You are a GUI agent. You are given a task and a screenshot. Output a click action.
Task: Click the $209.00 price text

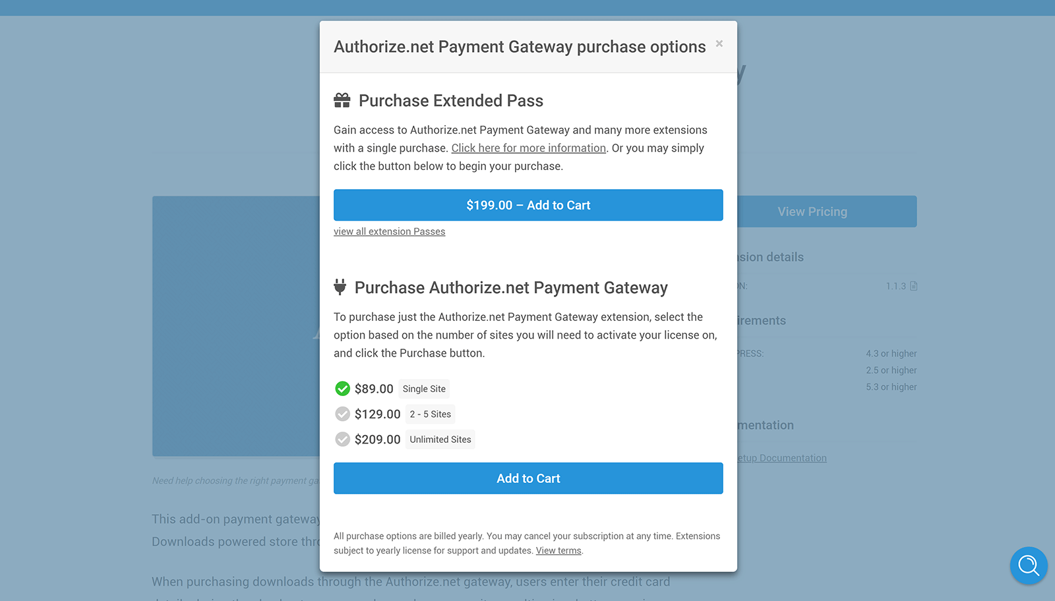(x=377, y=440)
